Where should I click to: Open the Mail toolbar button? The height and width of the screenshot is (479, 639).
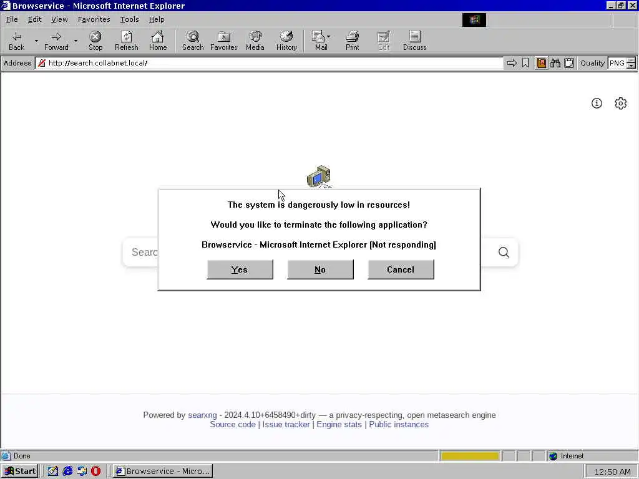point(320,41)
